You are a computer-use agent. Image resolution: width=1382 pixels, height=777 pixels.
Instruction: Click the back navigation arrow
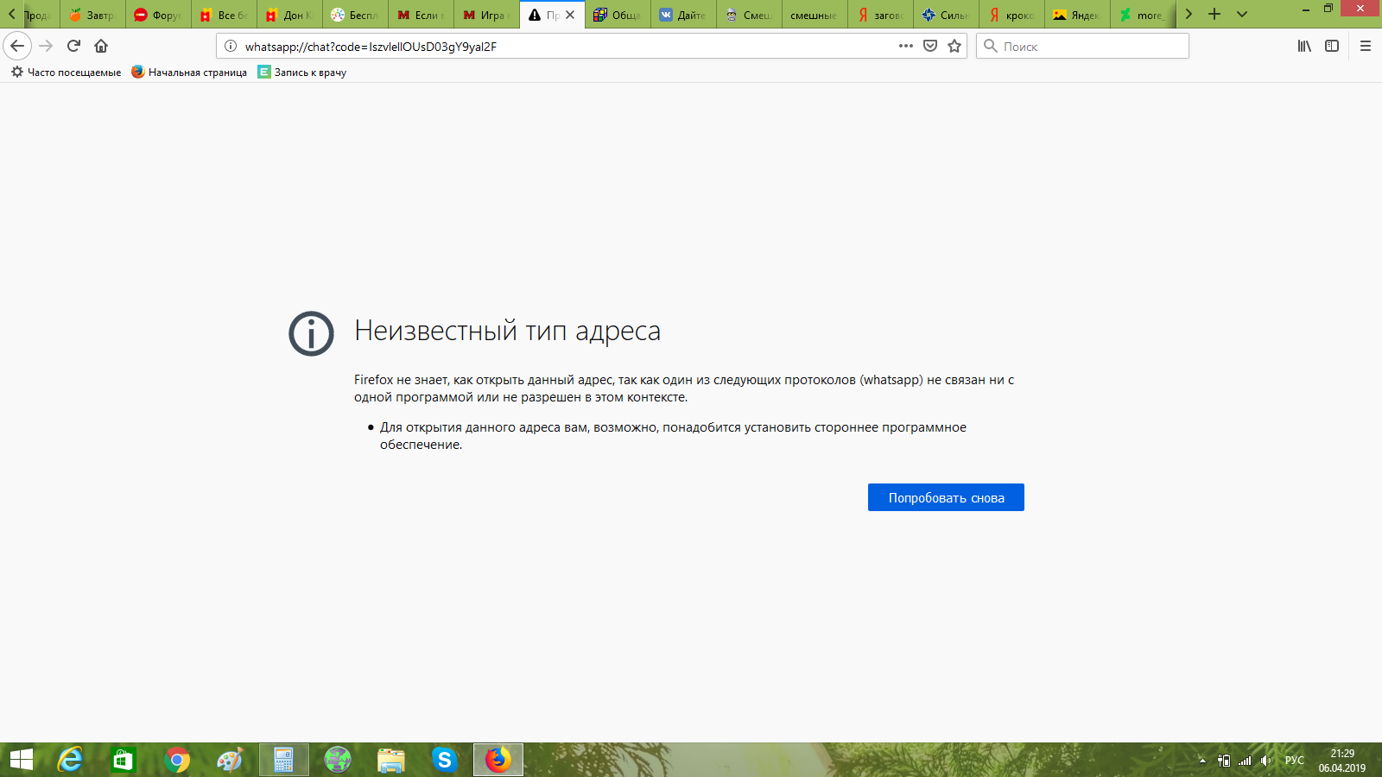[x=17, y=46]
